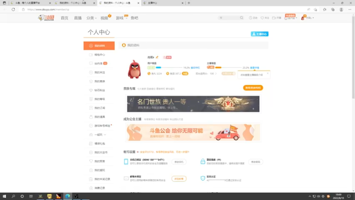
Task: Open 视频 video nav item
Action: [x=104, y=18]
